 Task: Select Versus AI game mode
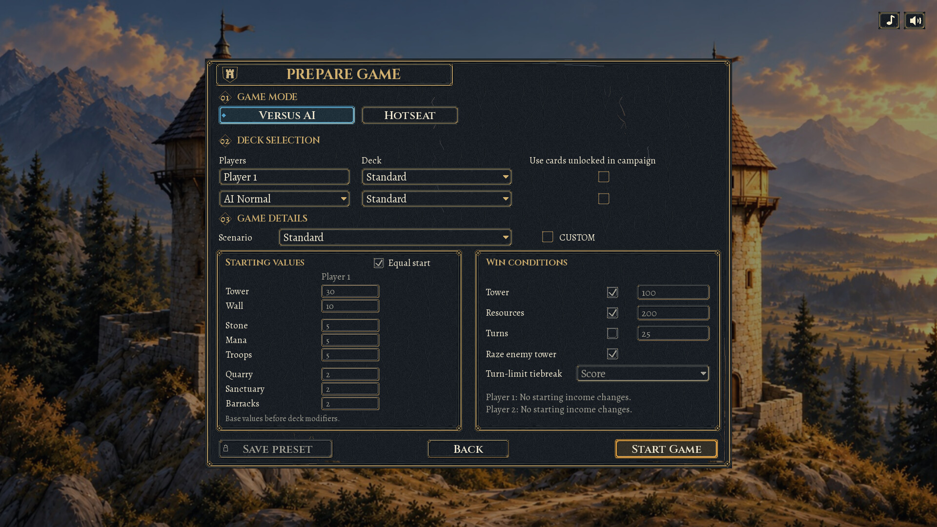point(287,115)
